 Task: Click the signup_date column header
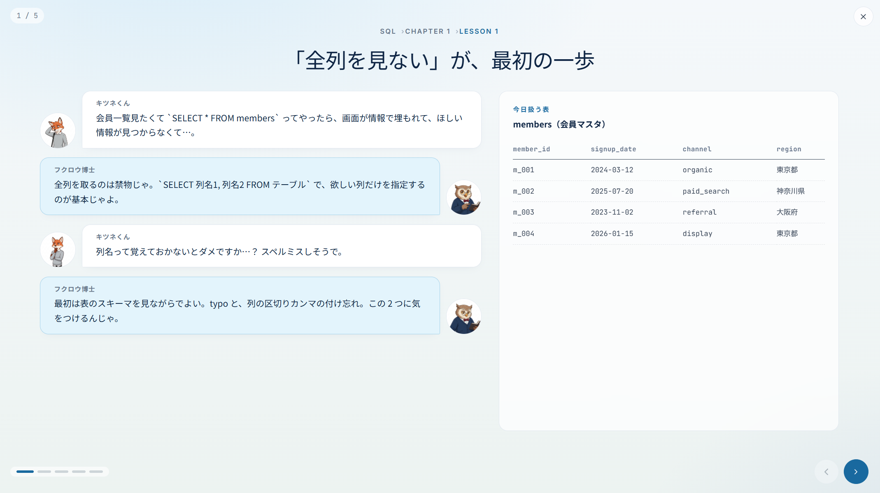[613, 149]
